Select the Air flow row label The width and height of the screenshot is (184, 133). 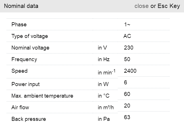pos(20,108)
